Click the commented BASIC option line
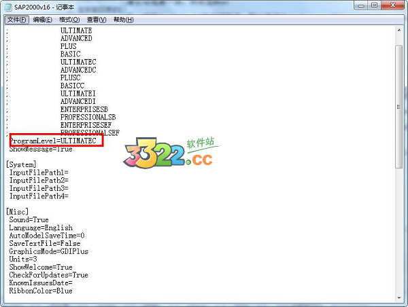The image size is (408, 307). tap(70, 54)
